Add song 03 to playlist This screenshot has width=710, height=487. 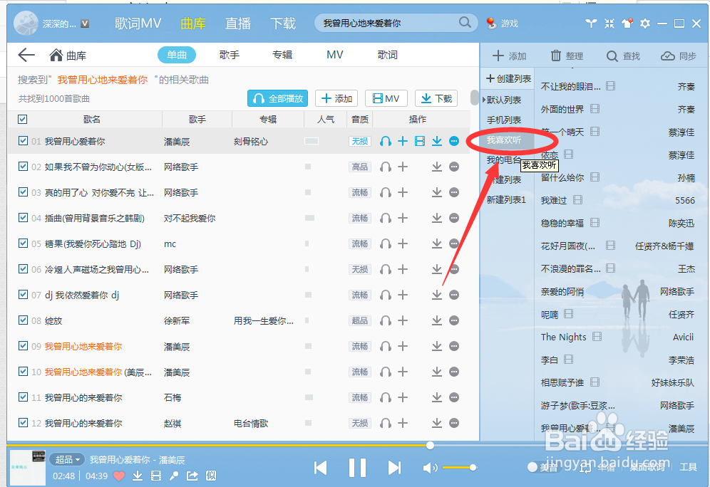pyautogui.click(x=403, y=193)
